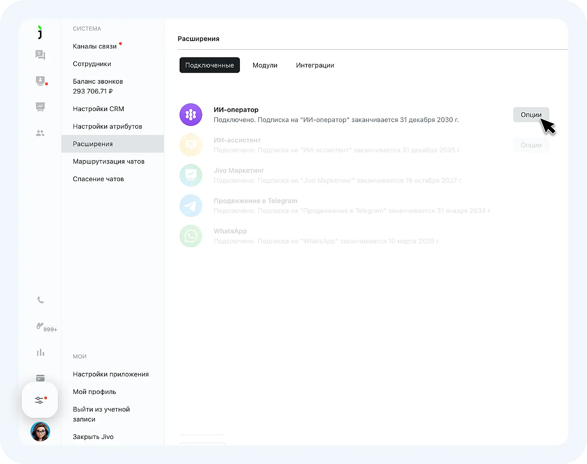Open the phone calls icon

[x=40, y=300]
